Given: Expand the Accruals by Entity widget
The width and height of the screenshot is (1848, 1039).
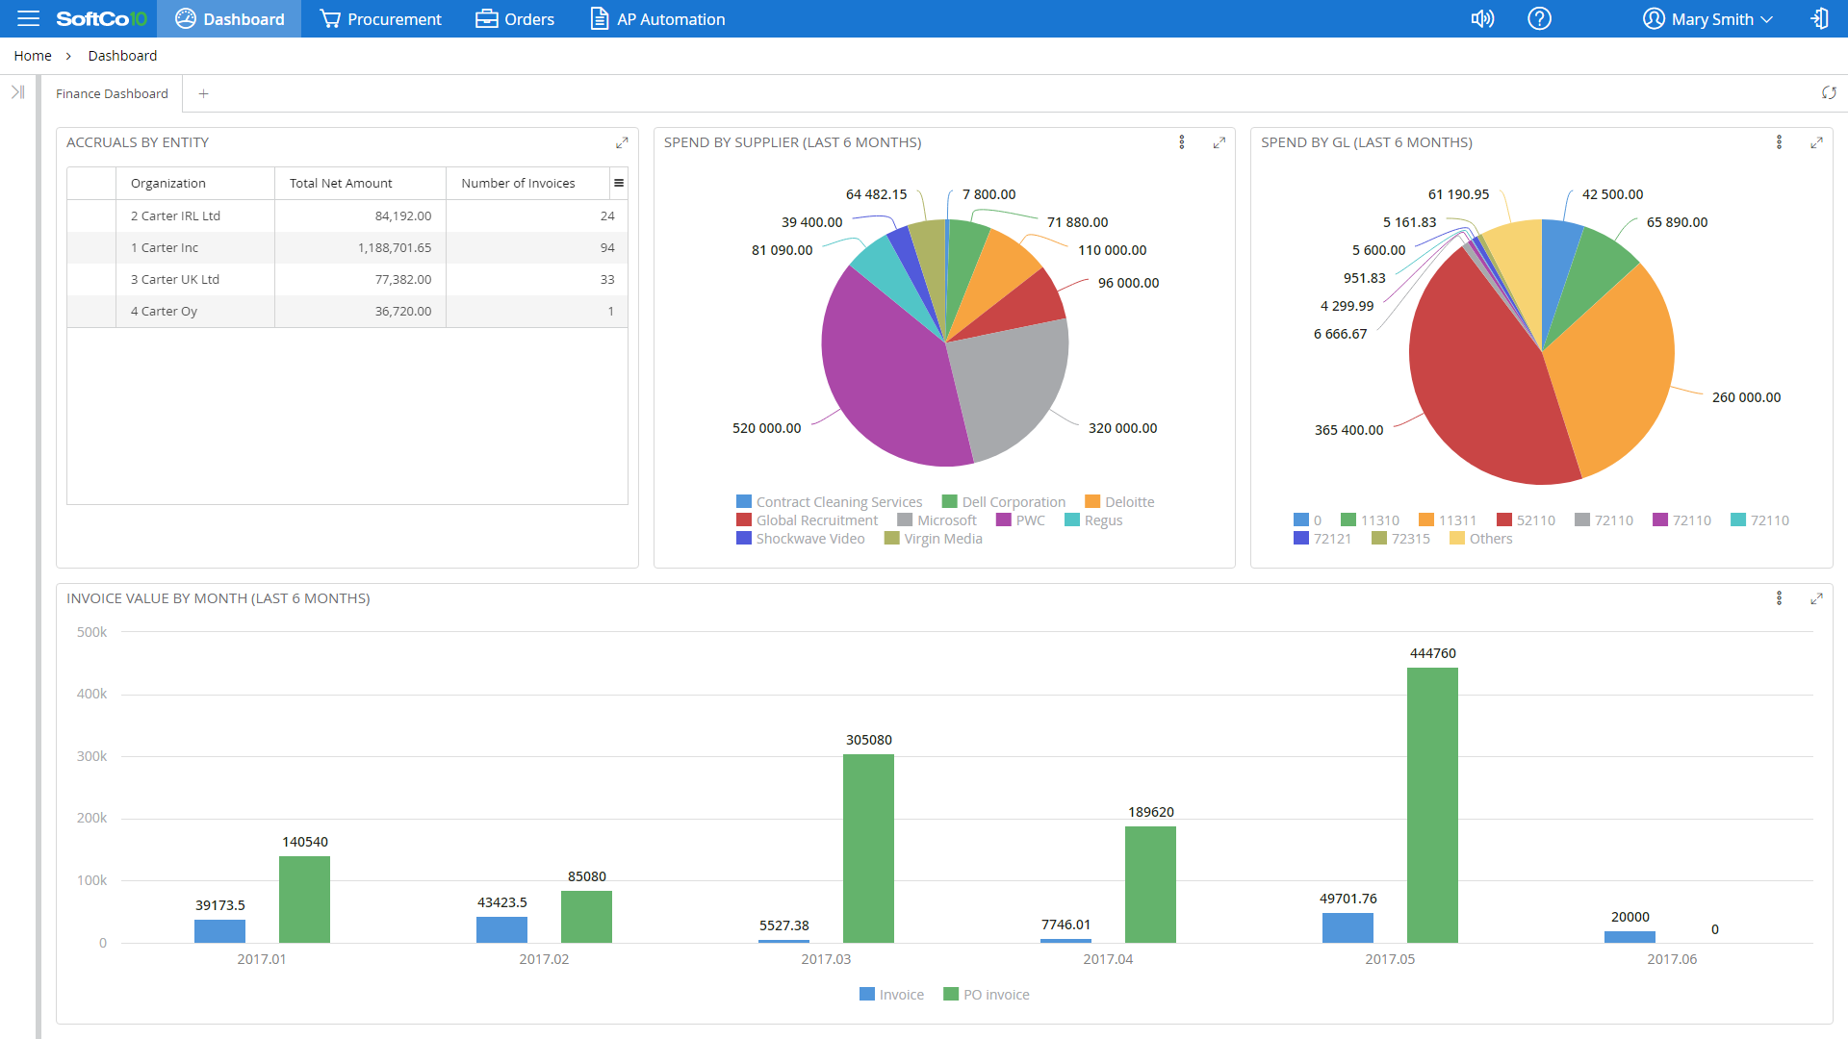Looking at the screenshot, I should point(622,142).
